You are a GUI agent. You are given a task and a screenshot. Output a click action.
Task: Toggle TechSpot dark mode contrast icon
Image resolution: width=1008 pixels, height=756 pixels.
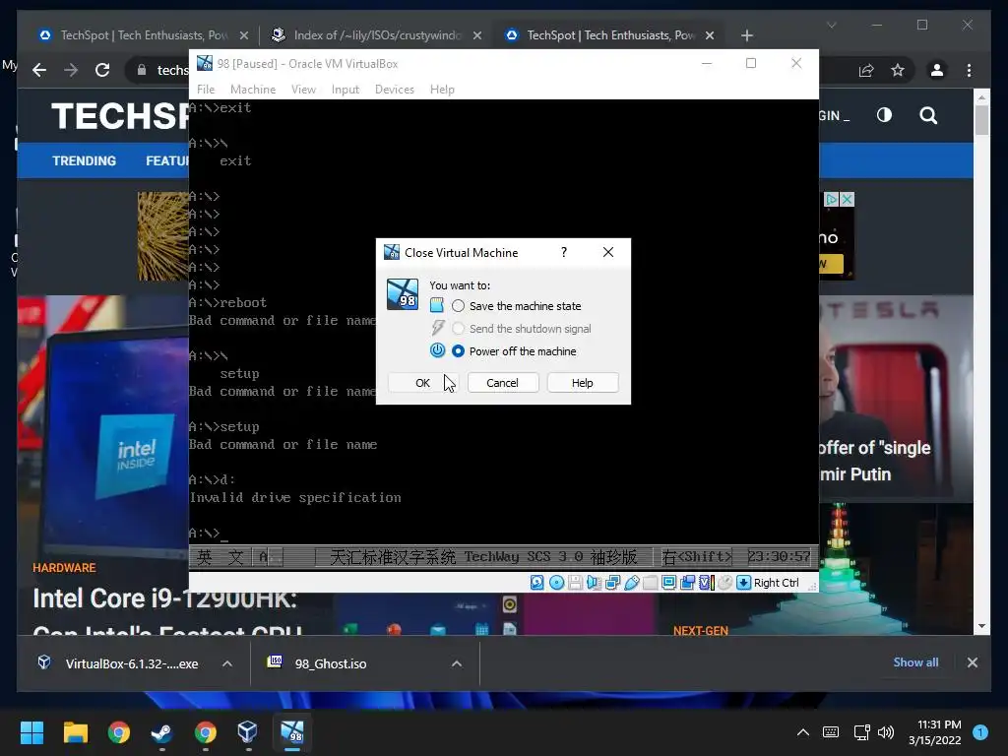click(x=884, y=115)
